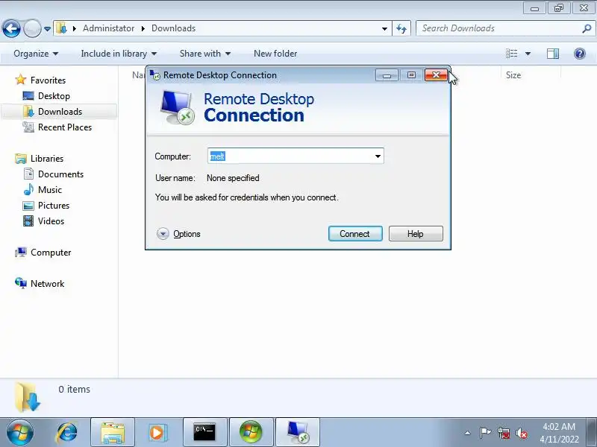Close the Remote Desktop Connection dialog
Screen dimensions: 597x447
pos(436,75)
